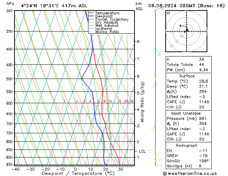
Task: Click the Isotherm legend entry
Action: coord(100,29)
